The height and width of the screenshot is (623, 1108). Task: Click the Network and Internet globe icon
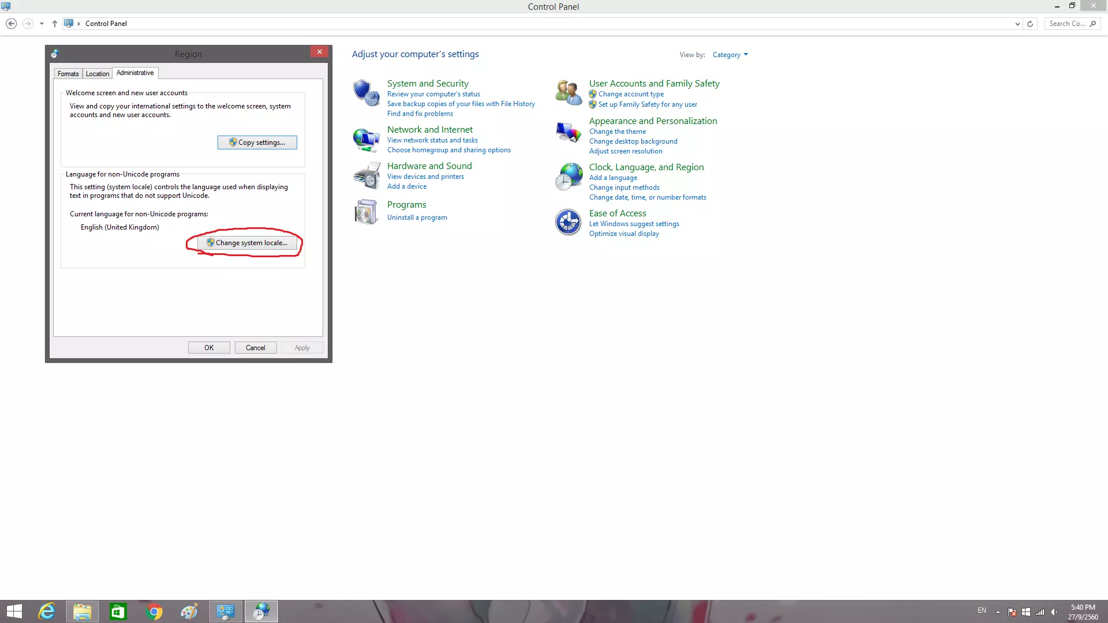(x=366, y=140)
